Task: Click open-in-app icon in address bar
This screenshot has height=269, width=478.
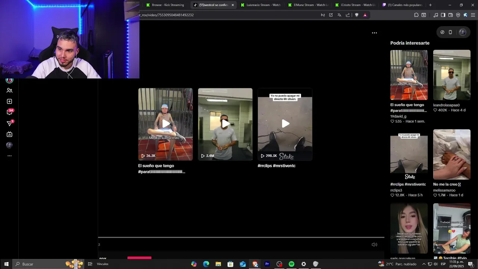Action: tap(331, 15)
